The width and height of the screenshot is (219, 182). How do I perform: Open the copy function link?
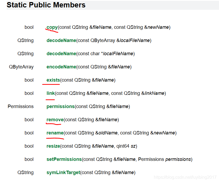click(52, 27)
